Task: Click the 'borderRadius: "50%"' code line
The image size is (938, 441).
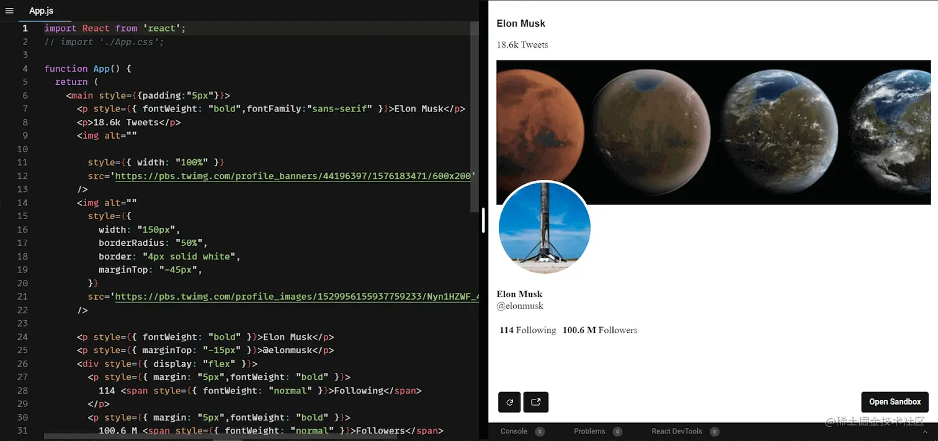Action: pyautogui.click(x=153, y=243)
